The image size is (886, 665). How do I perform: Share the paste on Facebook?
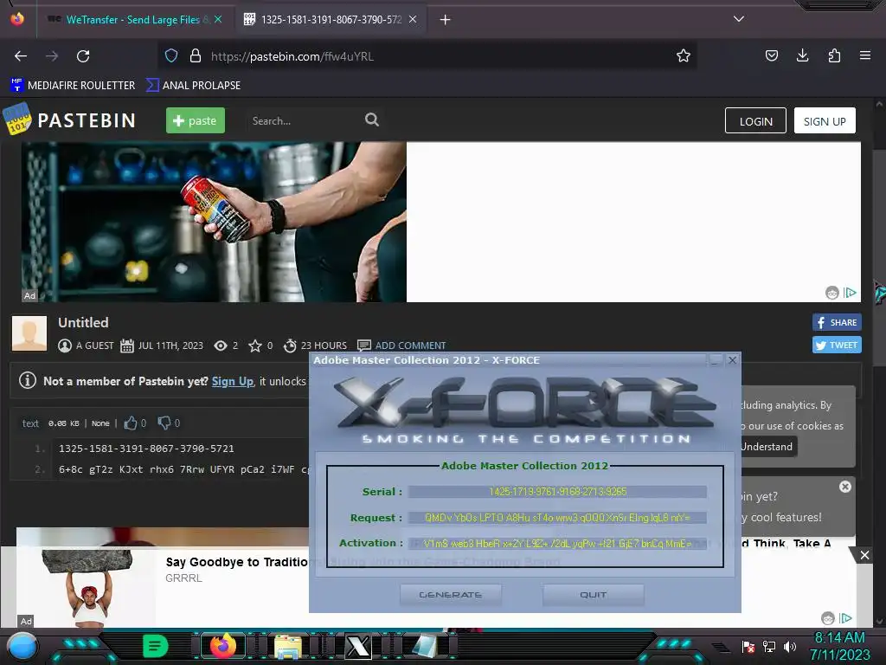click(x=837, y=322)
